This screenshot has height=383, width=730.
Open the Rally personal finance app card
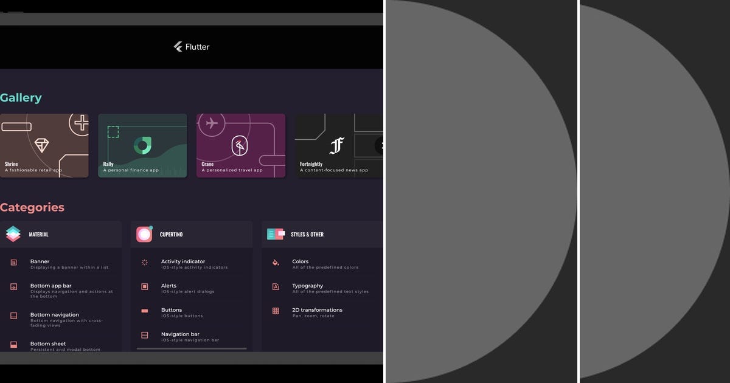point(142,145)
